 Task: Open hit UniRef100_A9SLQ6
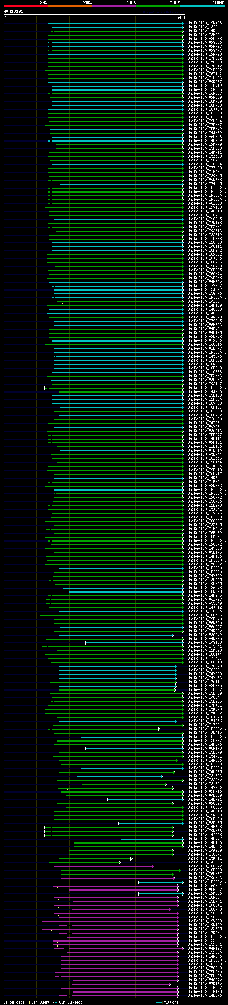pos(204,42)
